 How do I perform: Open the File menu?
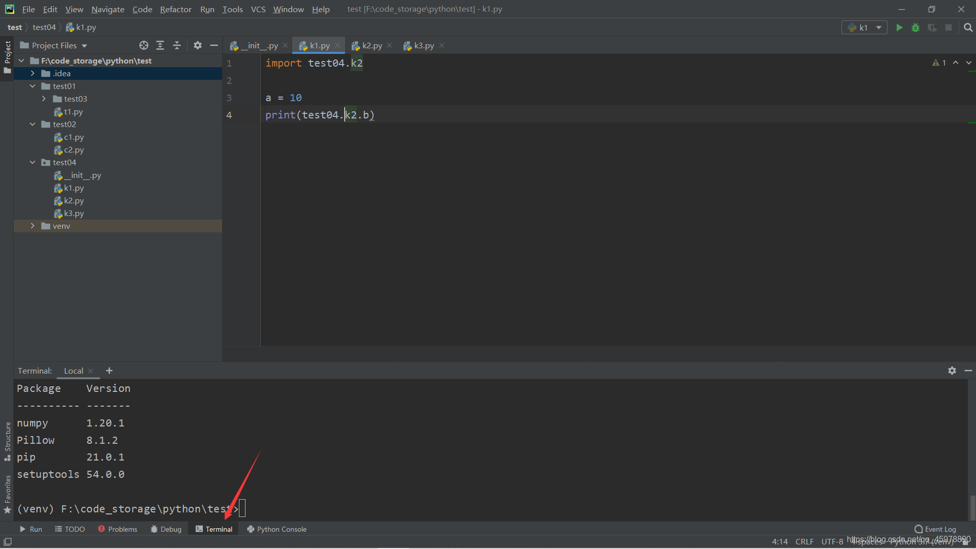(28, 9)
